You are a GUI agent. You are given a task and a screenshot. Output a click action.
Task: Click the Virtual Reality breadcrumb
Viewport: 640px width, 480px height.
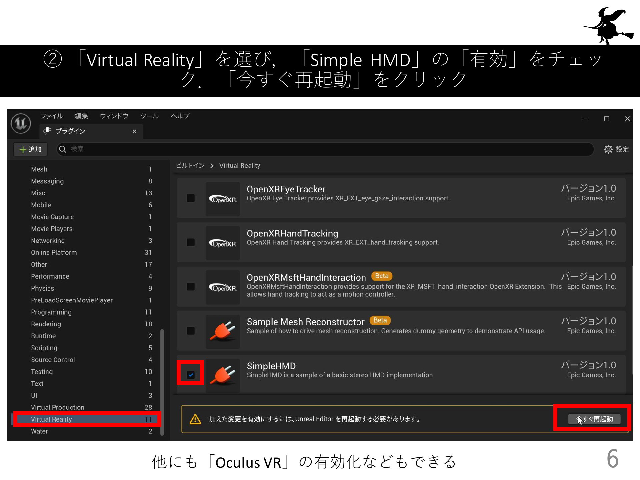pos(240,165)
